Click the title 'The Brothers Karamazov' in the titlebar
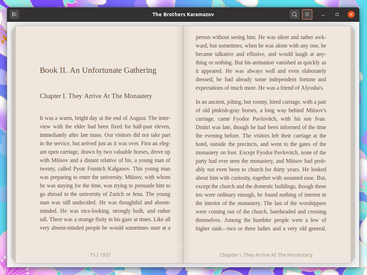 click(x=183, y=14)
